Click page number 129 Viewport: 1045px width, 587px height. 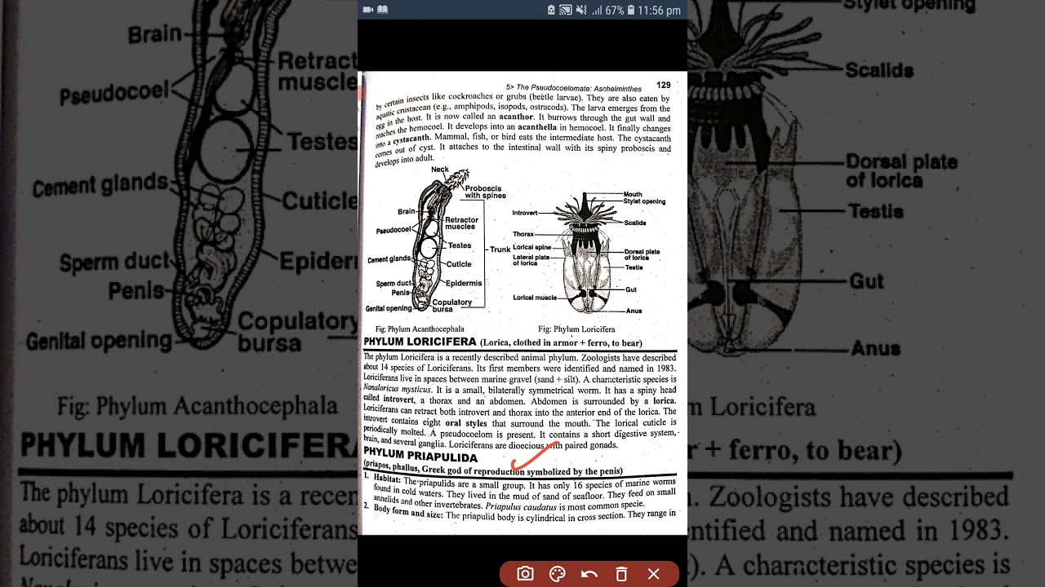click(x=663, y=85)
